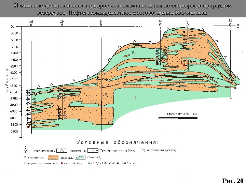Viewport: 246px width, 184px height.
Task: Click the green complex collector legend swatch
Action: pos(80,157)
